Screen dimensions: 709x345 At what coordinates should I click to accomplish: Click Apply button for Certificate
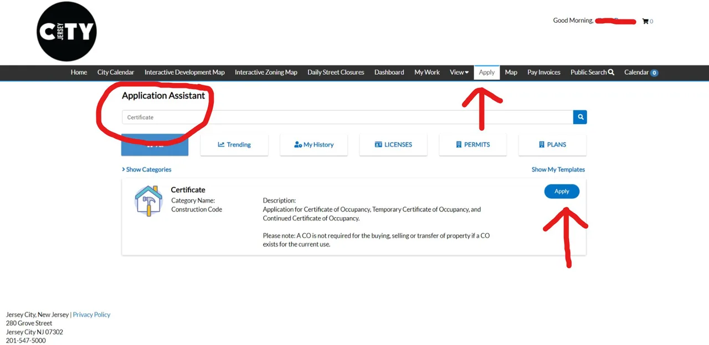(x=562, y=191)
